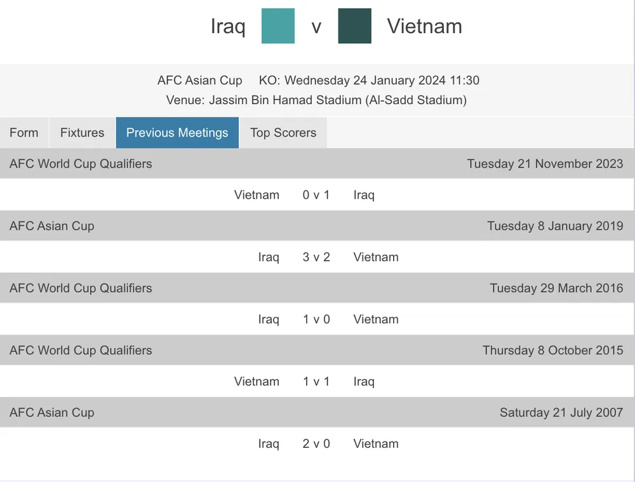
Task: Switch to the Form tab
Action: coord(24,133)
